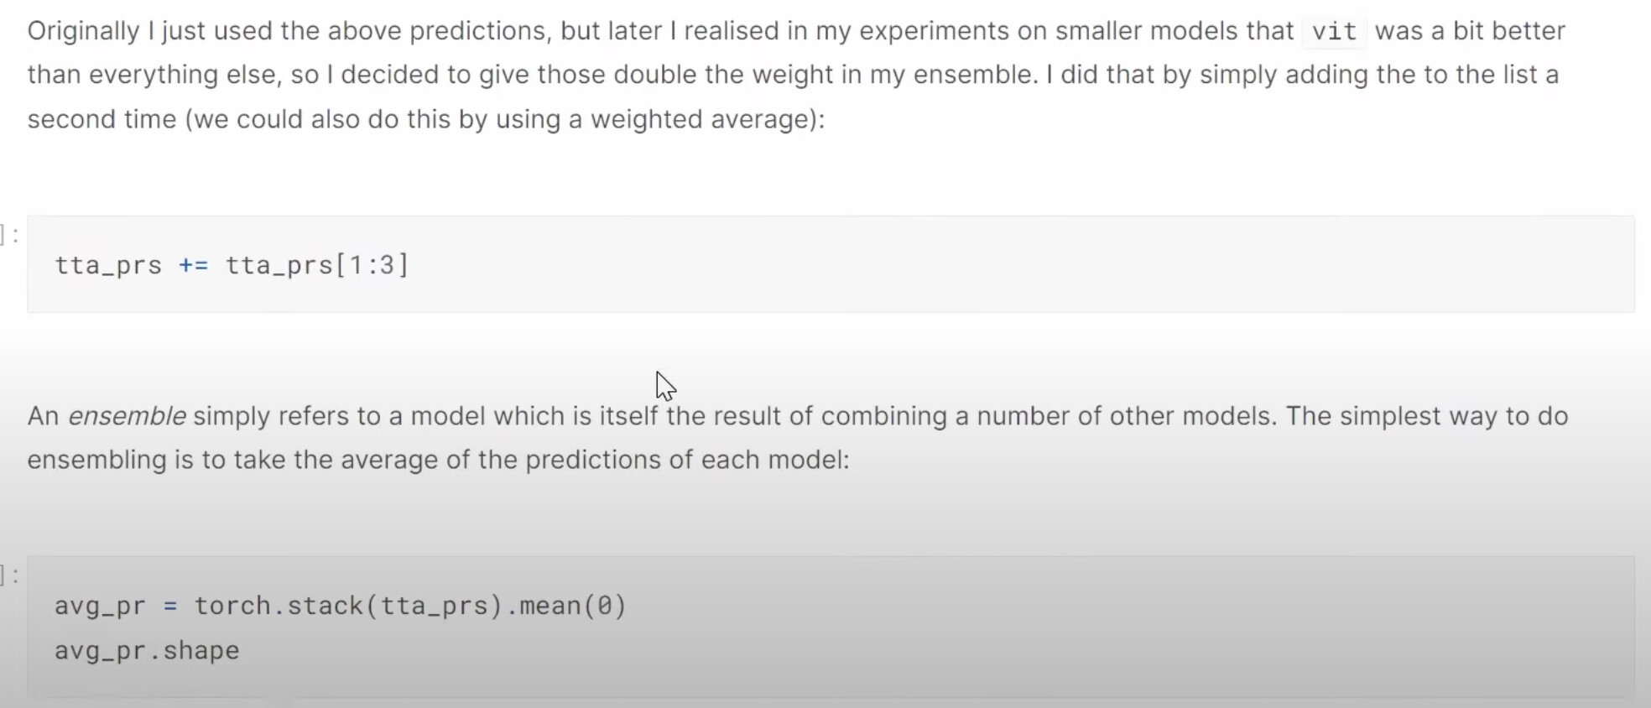Click the += operator in the code
This screenshot has width=1651, height=708.
click(x=193, y=265)
